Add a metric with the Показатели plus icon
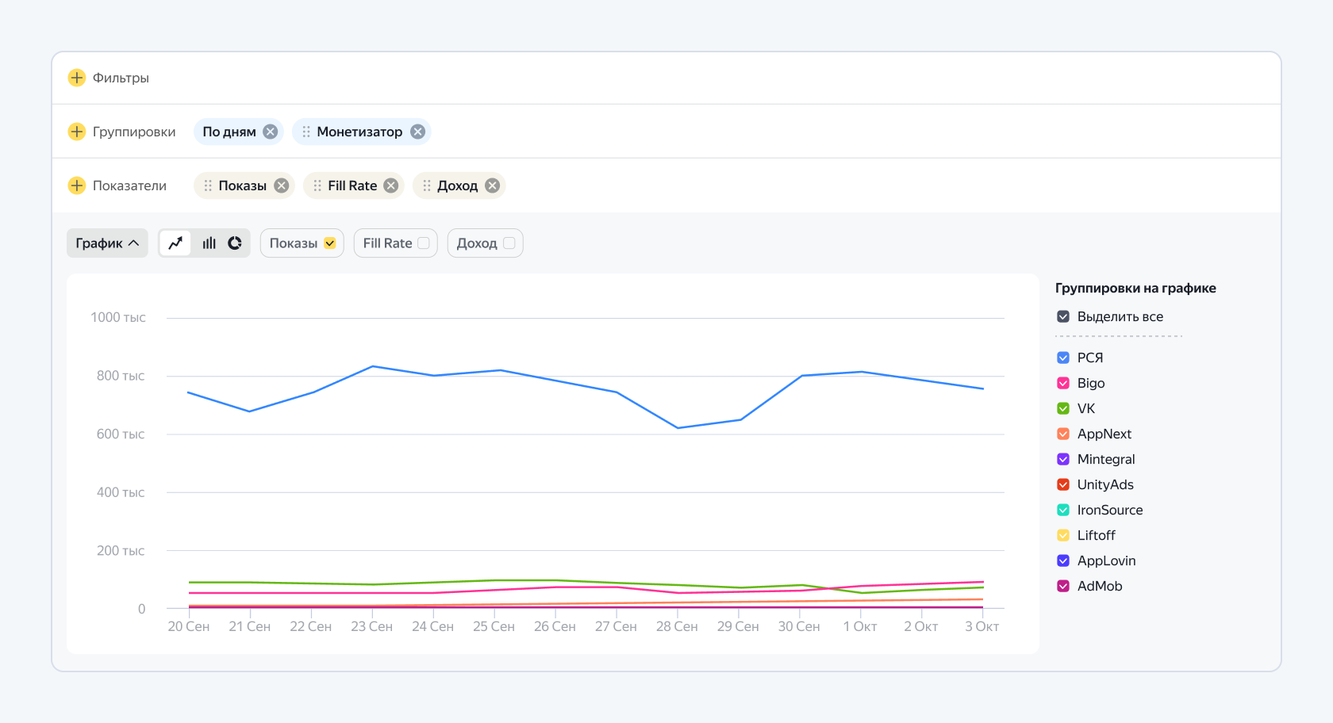 coord(77,186)
